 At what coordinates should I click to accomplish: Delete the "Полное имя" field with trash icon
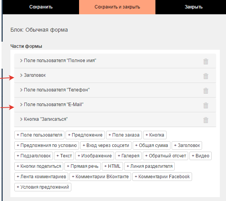[x=206, y=61]
